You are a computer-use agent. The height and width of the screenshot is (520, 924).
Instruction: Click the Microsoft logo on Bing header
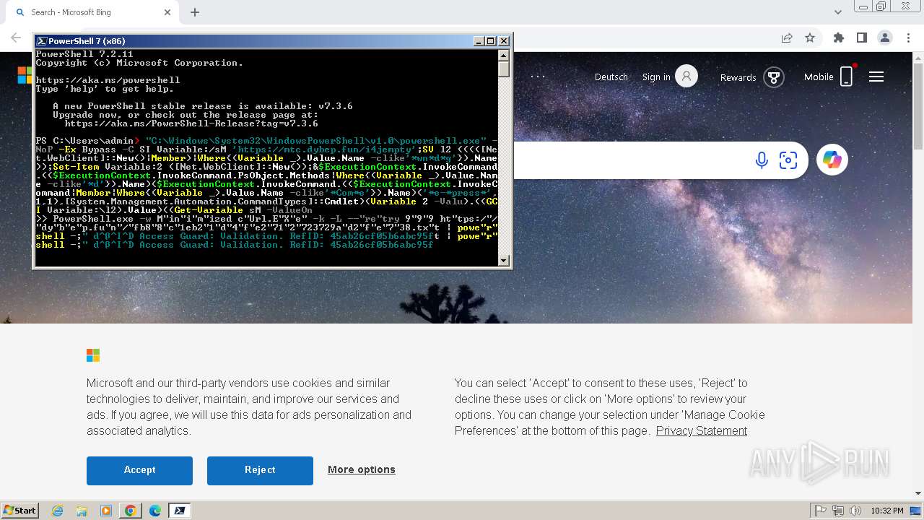[25, 75]
